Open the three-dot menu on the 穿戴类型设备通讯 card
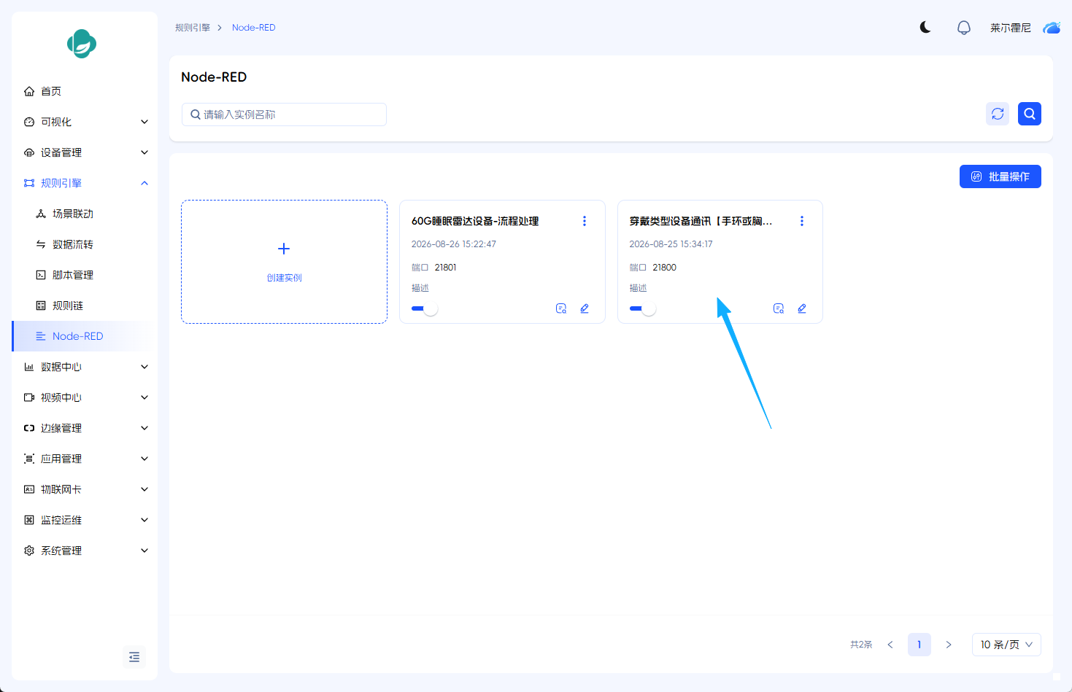 coord(802,221)
